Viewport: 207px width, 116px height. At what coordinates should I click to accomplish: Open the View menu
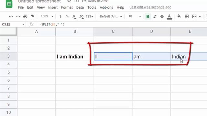41,7
